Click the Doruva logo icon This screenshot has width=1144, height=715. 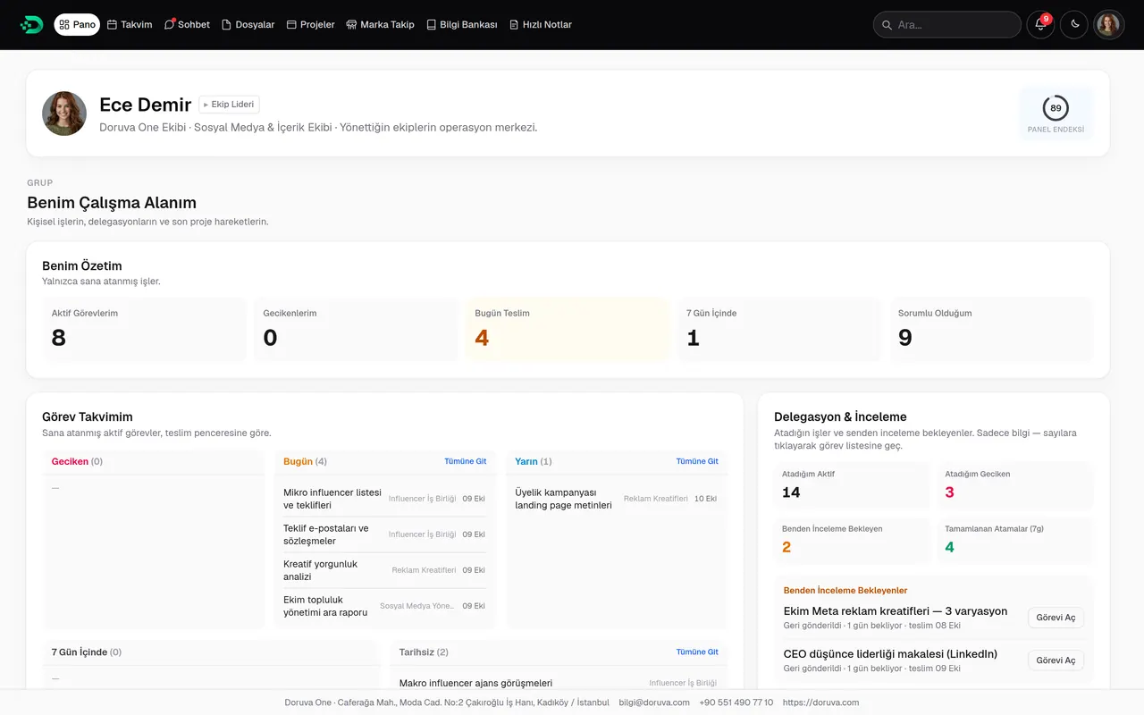tap(31, 25)
